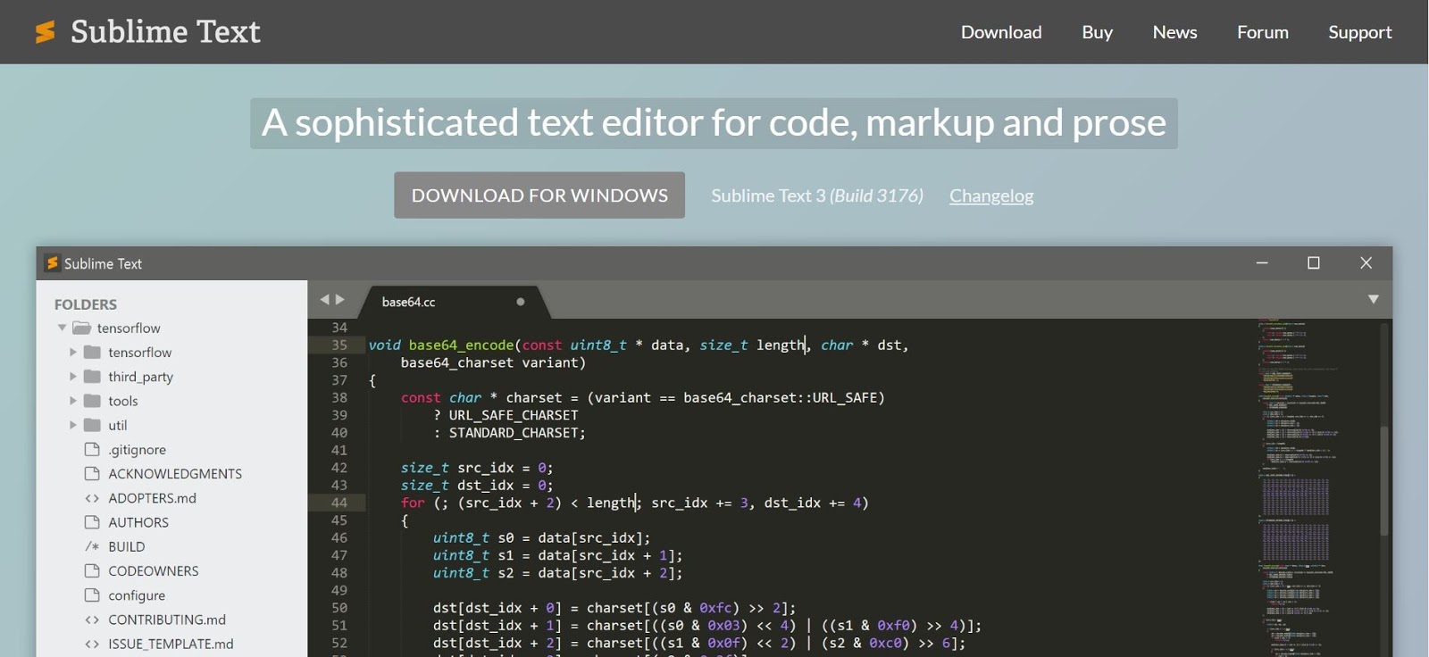Go to next tab with right arrow

(x=340, y=300)
